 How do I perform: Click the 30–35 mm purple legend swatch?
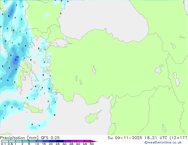(x=66, y=141)
